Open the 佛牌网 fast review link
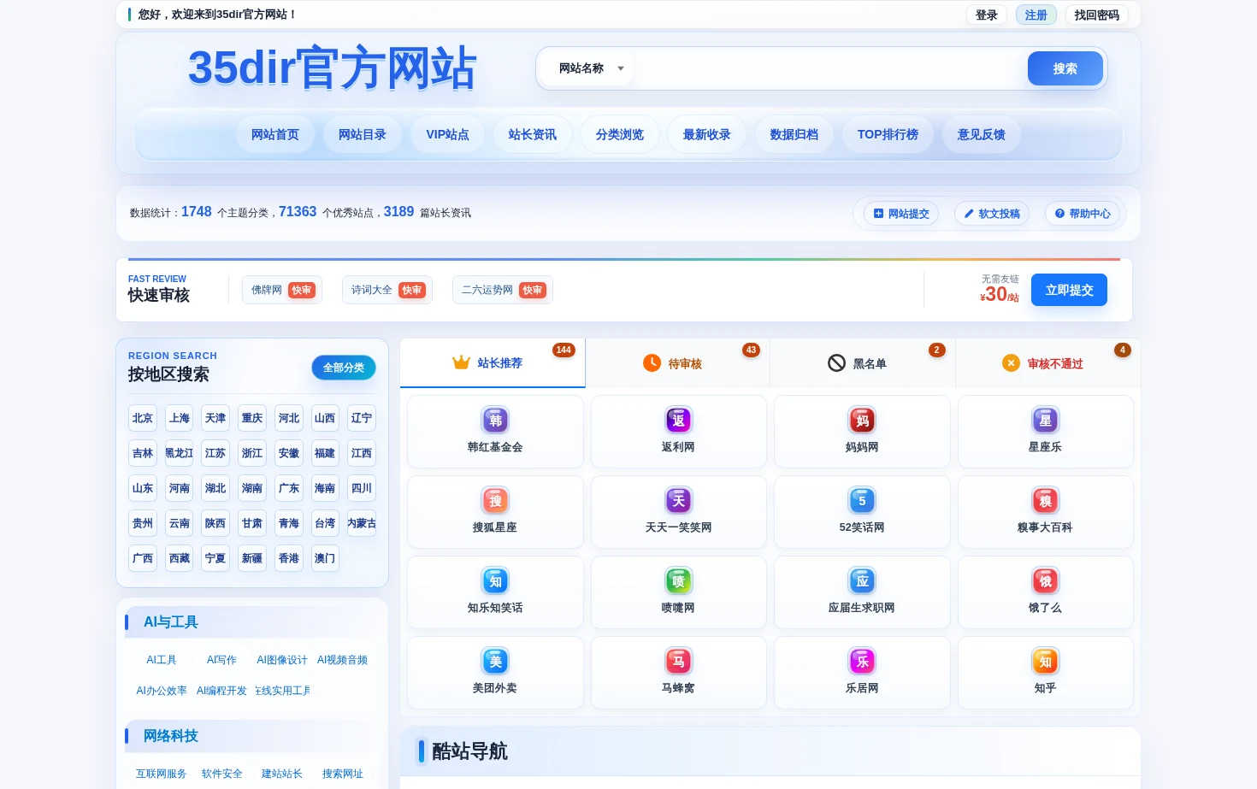Screen dimensions: 1257x789 pos(282,290)
